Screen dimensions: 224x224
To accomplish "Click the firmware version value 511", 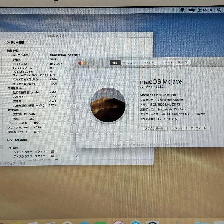I will (x=52, y=75).
